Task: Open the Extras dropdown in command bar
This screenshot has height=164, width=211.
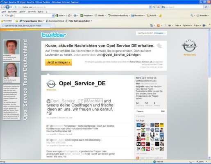Action: [x=197, y=25]
